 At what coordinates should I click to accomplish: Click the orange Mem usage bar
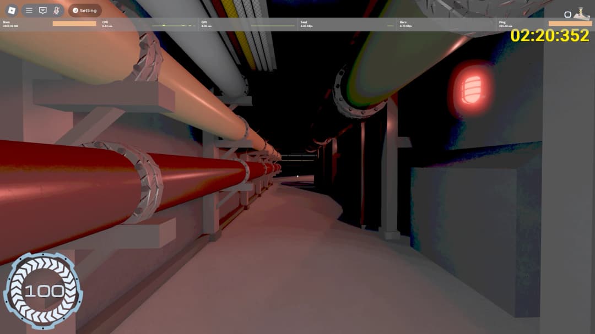[74, 24]
